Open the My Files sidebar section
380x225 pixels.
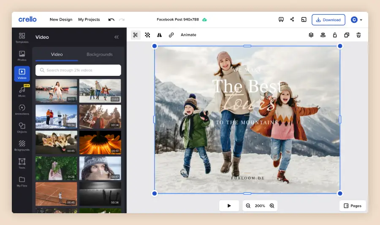[22, 182]
